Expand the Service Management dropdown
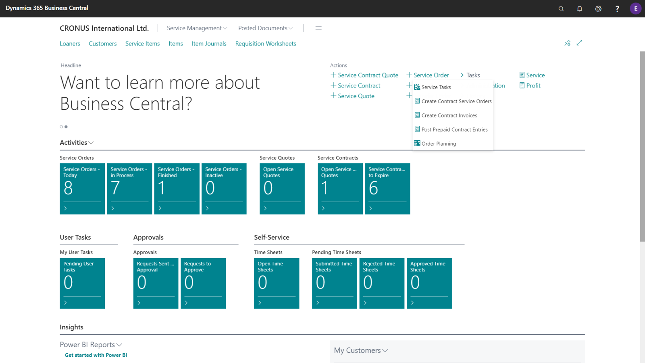The image size is (645, 363). point(197,28)
